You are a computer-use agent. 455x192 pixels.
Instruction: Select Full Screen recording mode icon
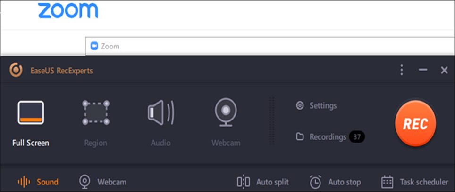click(x=31, y=112)
